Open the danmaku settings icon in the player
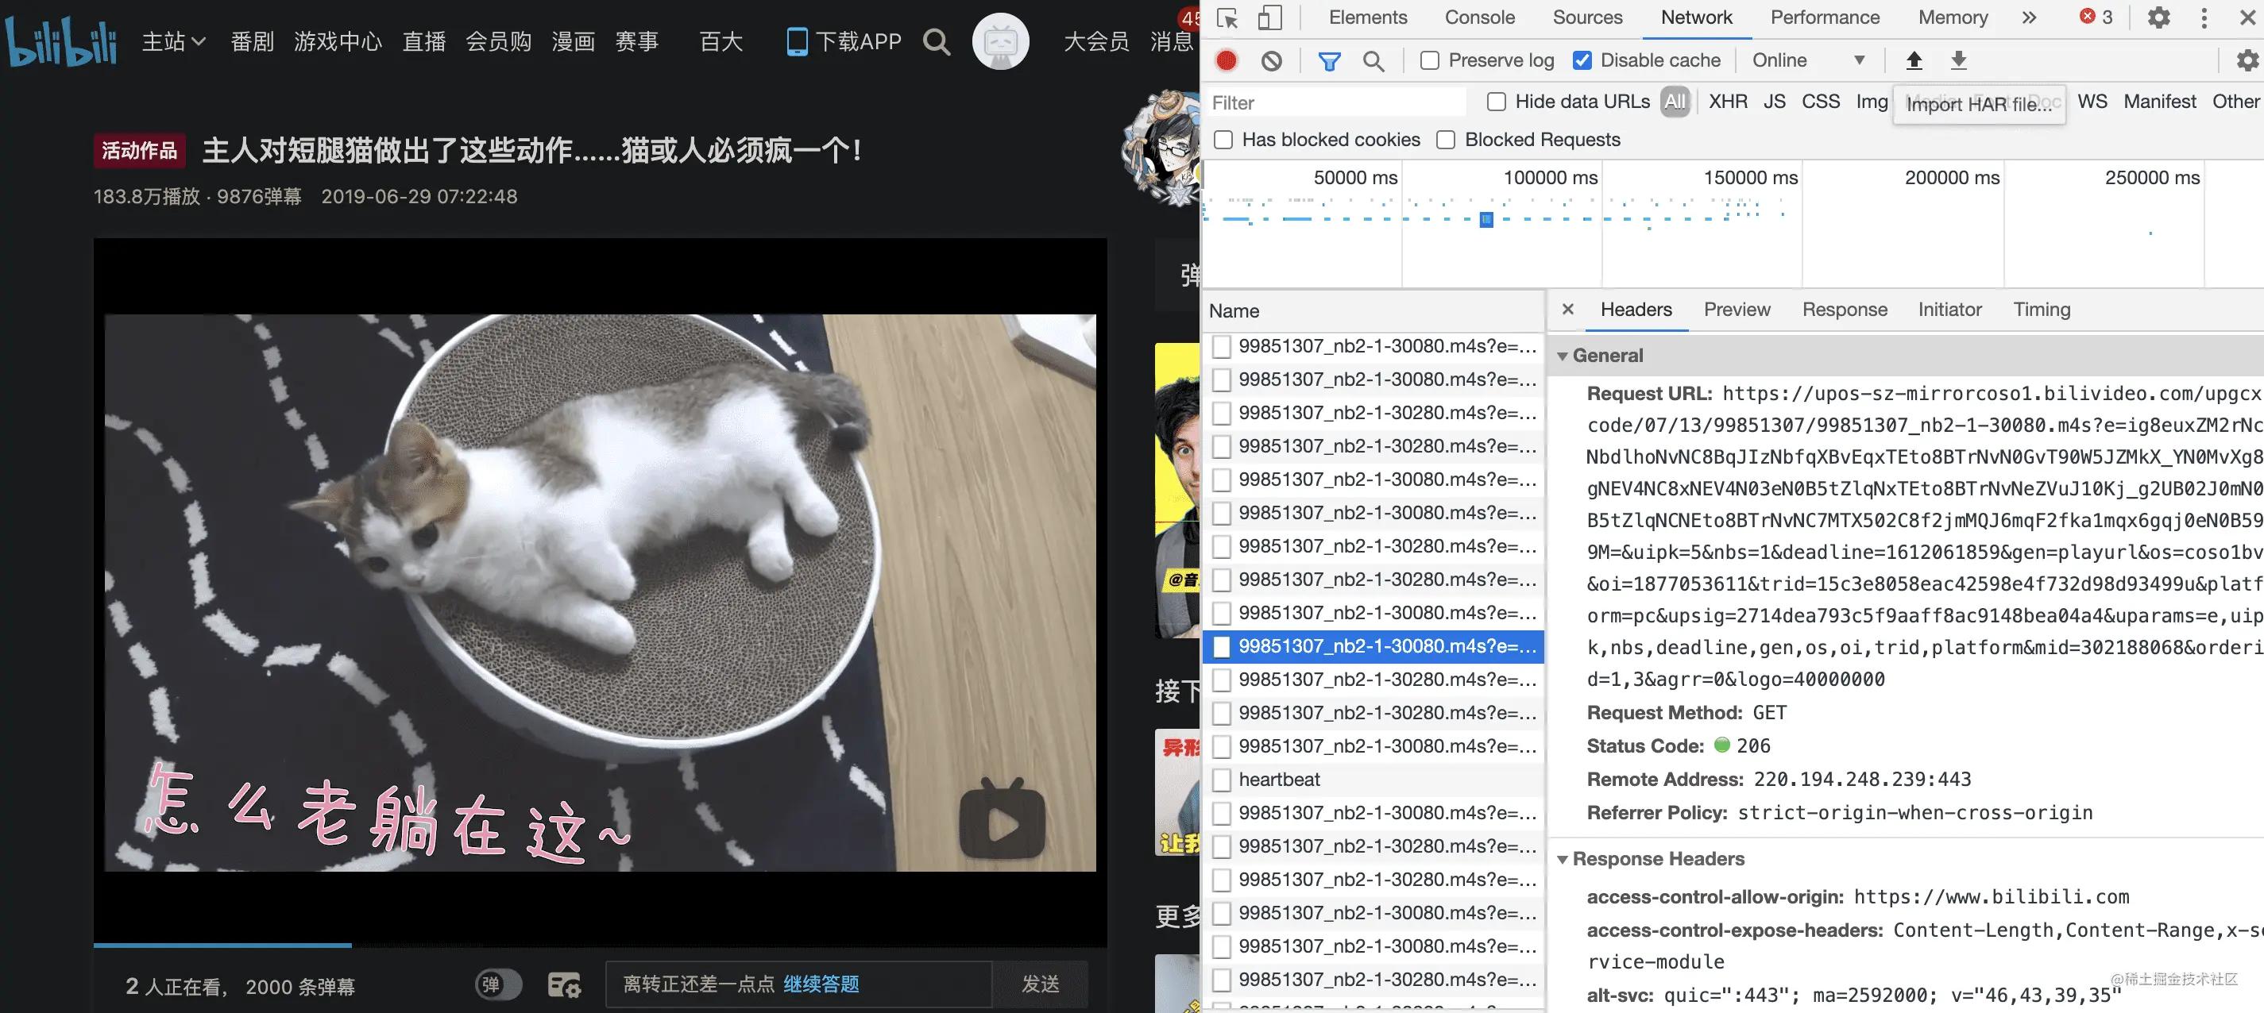2264x1013 pixels. coord(565,985)
